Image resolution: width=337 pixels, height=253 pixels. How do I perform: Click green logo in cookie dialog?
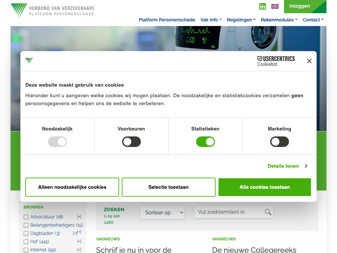click(29, 61)
